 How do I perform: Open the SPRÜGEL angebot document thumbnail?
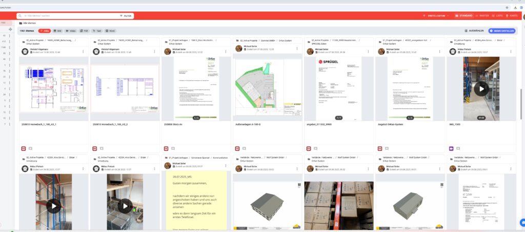pos(338,88)
